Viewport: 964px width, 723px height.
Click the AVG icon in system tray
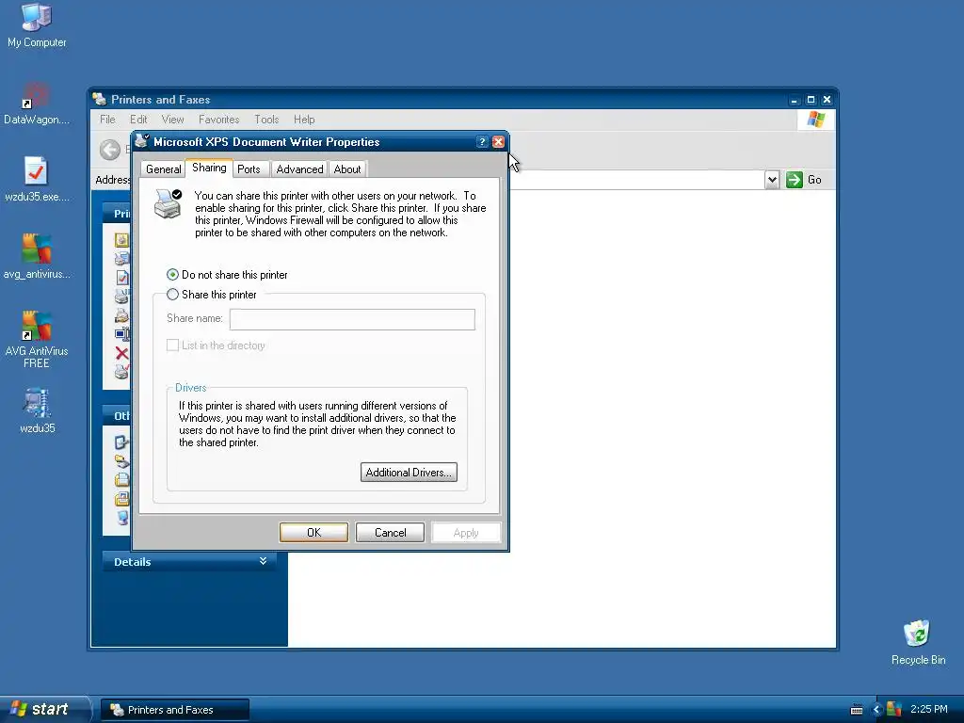894,710
